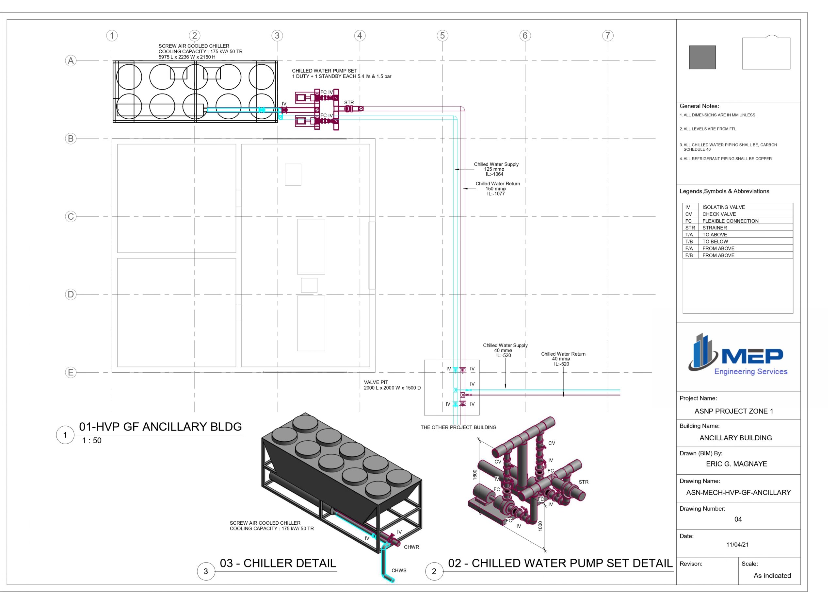Select grid bubble letter C

coord(71,216)
